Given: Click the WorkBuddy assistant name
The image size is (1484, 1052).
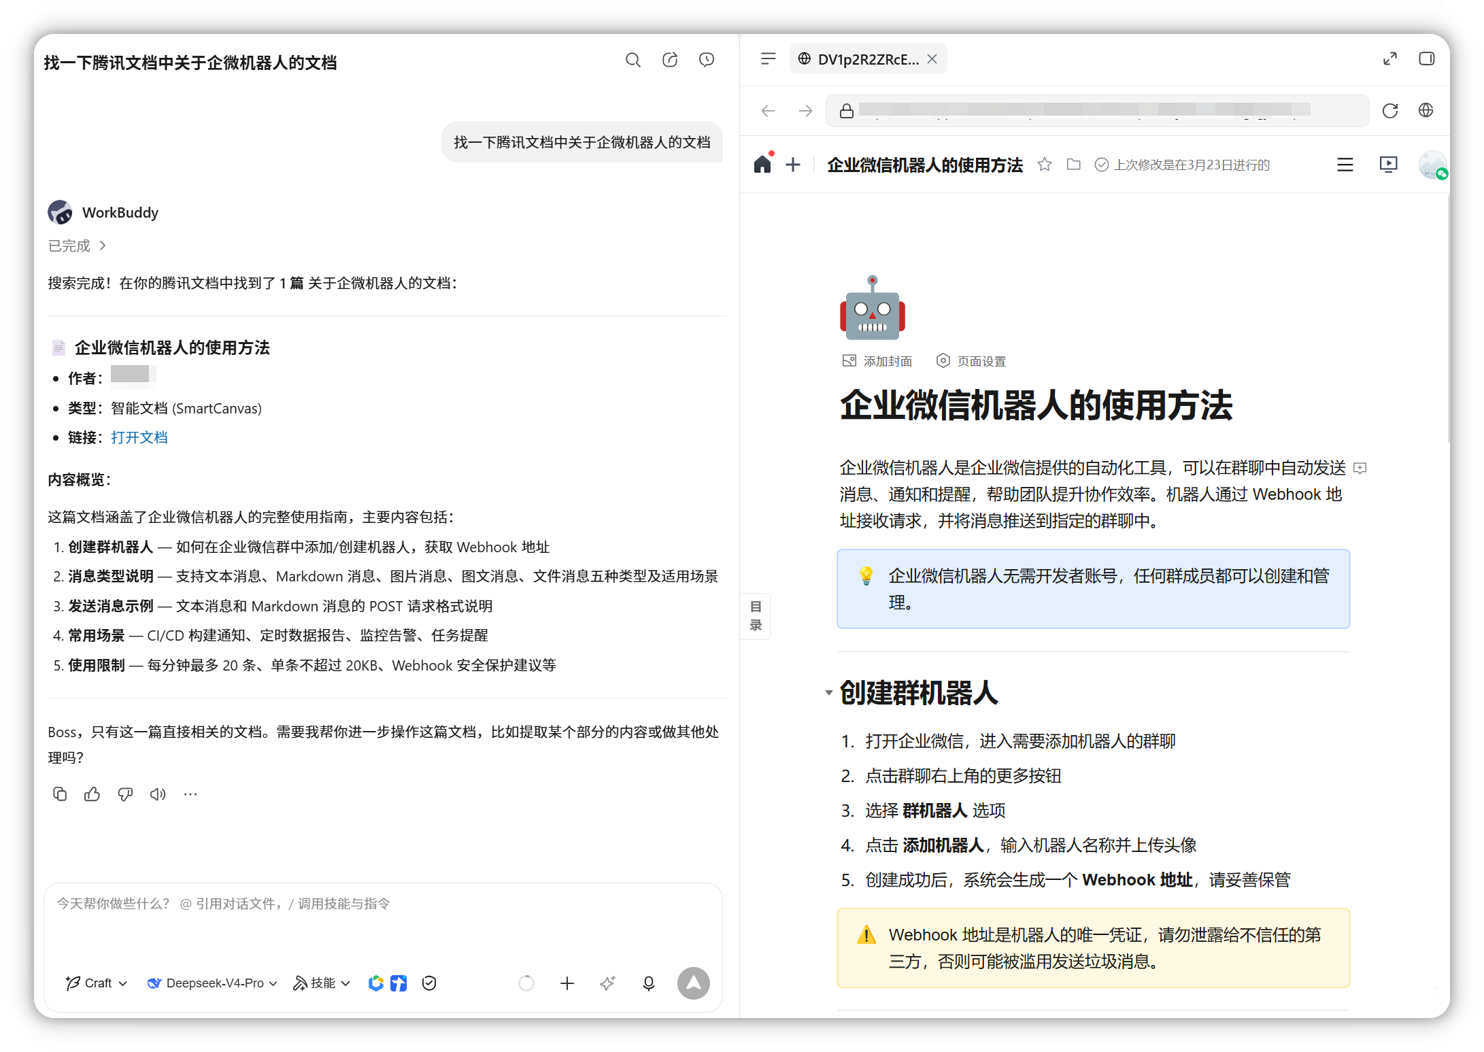Looking at the screenshot, I should (x=120, y=212).
